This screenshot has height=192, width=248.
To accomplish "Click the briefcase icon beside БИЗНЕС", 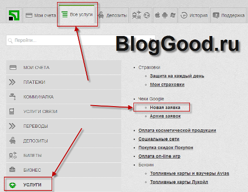I will (x=12, y=170).
